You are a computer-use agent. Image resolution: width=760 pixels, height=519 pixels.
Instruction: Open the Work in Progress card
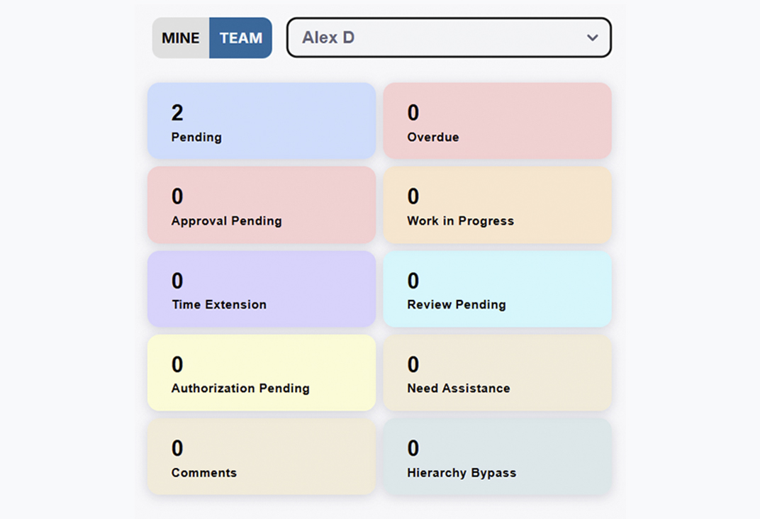(x=497, y=205)
